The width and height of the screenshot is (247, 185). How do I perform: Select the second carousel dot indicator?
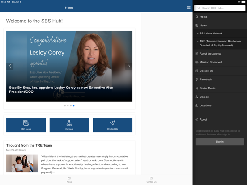point(68,106)
